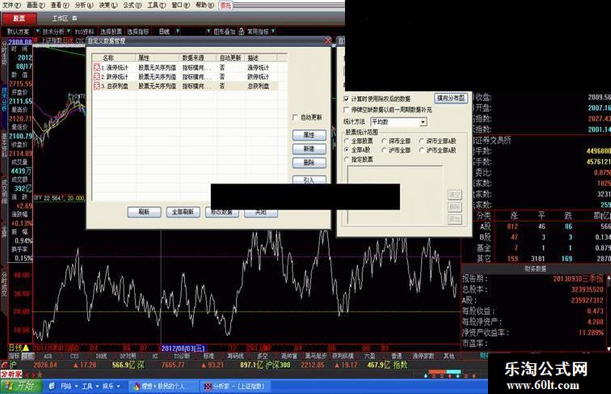Click the lock icon beside 图形叠加

(241, 31)
